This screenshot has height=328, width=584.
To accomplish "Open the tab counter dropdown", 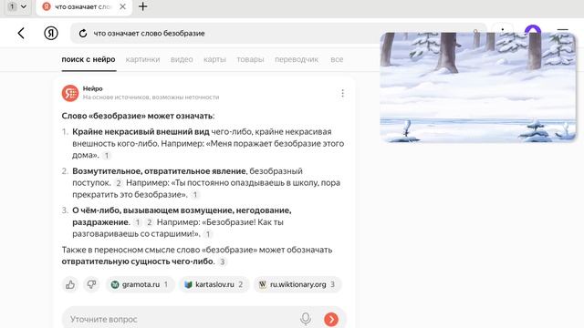I will click(17, 6).
